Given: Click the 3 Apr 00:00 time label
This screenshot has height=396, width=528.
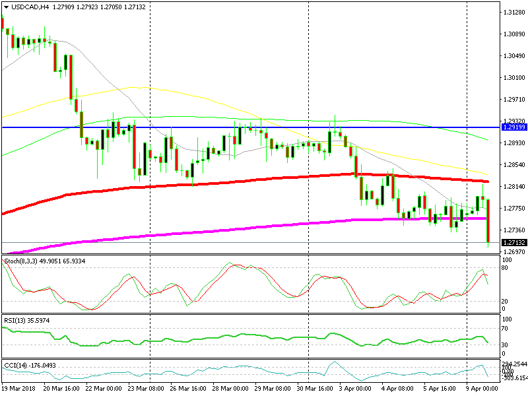Looking at the screenshot, I should tap(355, 388).
